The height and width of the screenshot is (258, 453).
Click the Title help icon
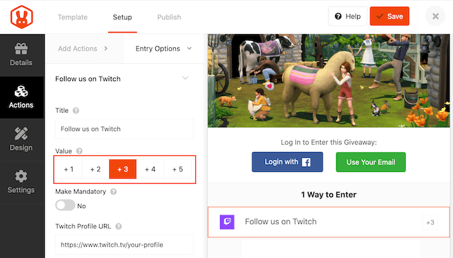[76, 111]
